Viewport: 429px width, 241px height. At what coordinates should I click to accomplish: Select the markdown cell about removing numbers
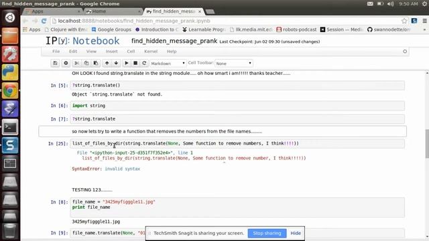click(x=223, y=131)
